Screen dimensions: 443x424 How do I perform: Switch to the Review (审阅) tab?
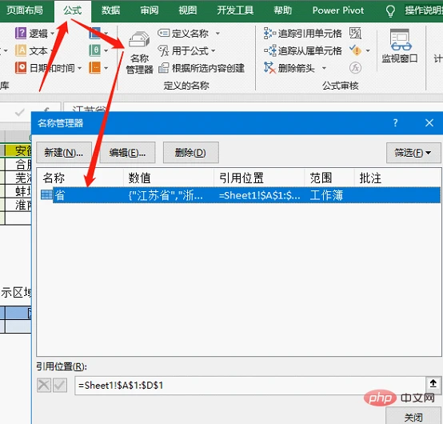(150, 10)
